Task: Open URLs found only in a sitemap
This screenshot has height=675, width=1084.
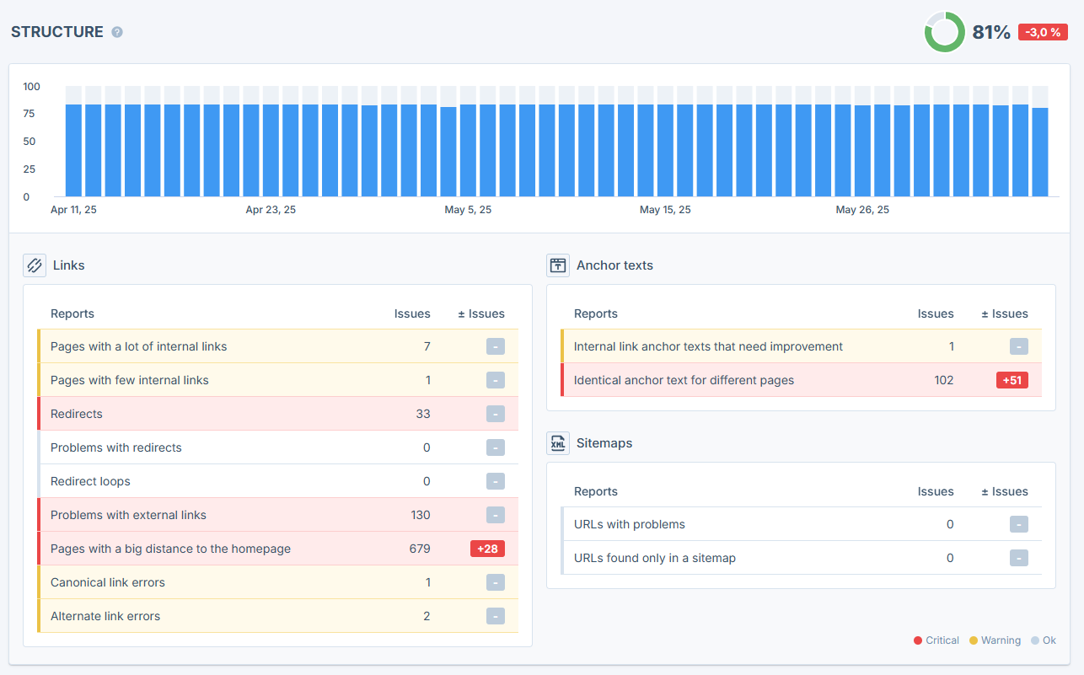Action: click(x=802, y=558)
